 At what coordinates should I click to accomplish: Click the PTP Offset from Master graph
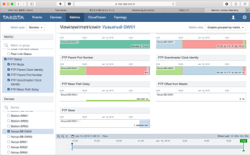coord(201,97)
